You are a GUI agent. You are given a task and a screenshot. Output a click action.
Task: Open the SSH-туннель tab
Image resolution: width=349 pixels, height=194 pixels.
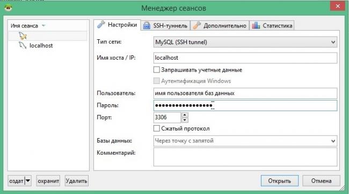click(165, 26)
